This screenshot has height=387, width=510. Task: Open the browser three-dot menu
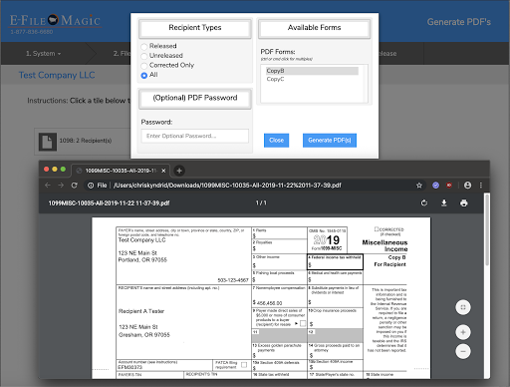481,186
